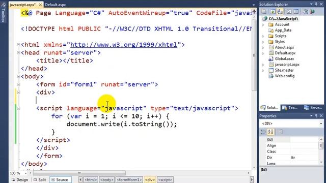
Task: Pin the Solution Explorer panel with auto-hide
Action: point(316,4)
